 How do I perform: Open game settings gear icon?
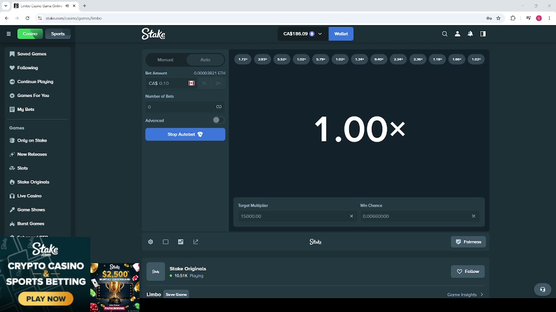(151, 242)
